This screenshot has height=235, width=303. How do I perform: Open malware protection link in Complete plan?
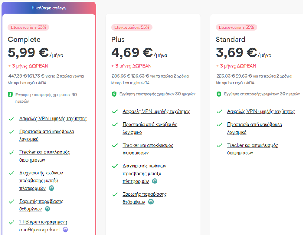[x=46, y=135]
